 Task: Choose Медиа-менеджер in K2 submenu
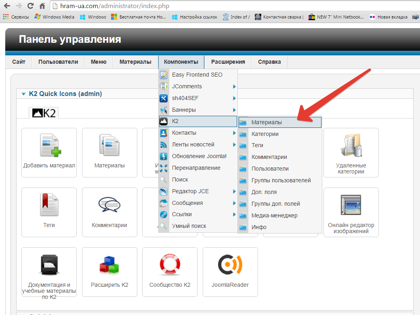[x=280, y=215]
